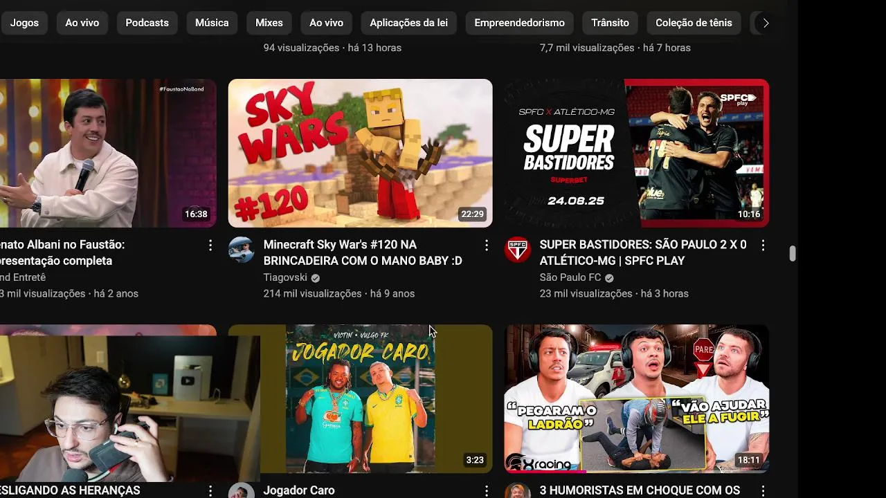Viewport: 886px width, 498px height.
Task: Go to Band Entretê channel name link
Action: 23,277
